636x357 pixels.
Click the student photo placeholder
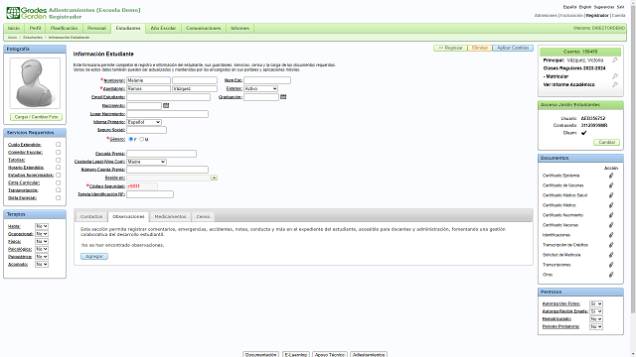[35, 83]
